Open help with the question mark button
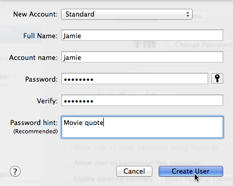 [15, 172]
